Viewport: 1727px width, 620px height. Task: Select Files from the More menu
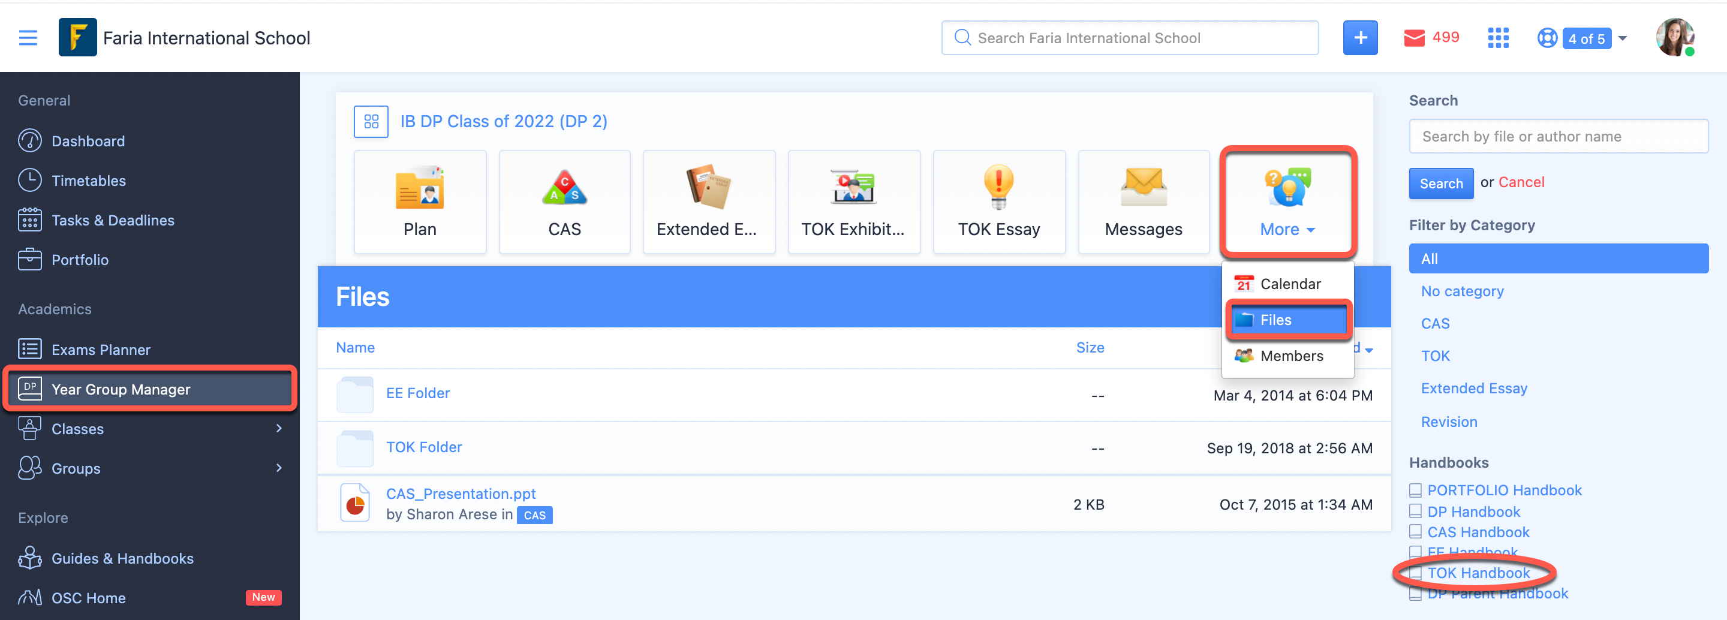click(1288, 320)
